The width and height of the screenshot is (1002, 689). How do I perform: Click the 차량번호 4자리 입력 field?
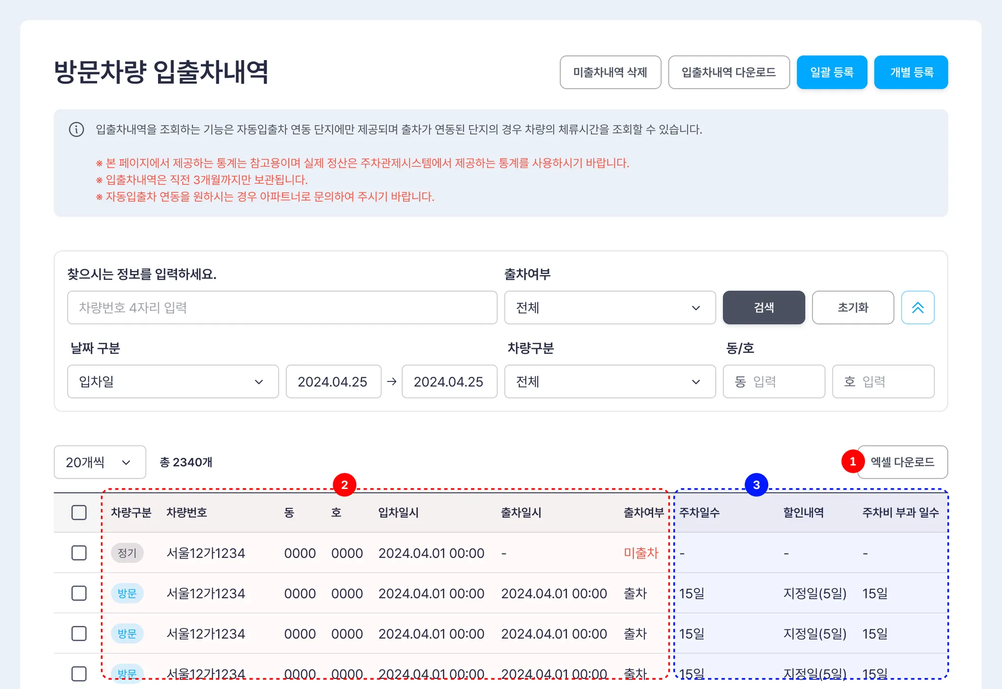tap(282, 308)
